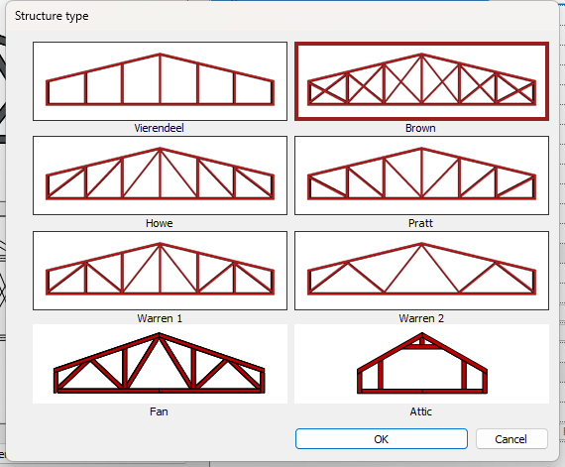Click the Brown caption text
The width and height of the screenshot is (565, 467).
point(420,128)
